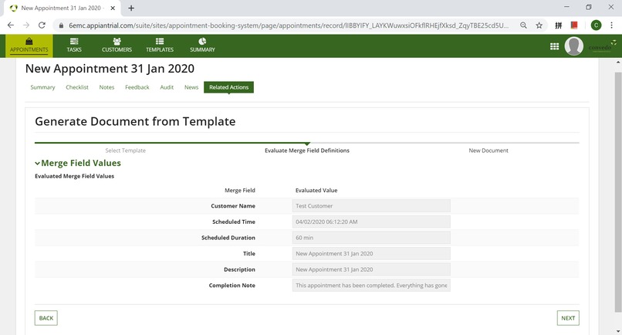622x335 pixels.
Task: Click the Scheduled Duration value field
Action: pos(371,238)
